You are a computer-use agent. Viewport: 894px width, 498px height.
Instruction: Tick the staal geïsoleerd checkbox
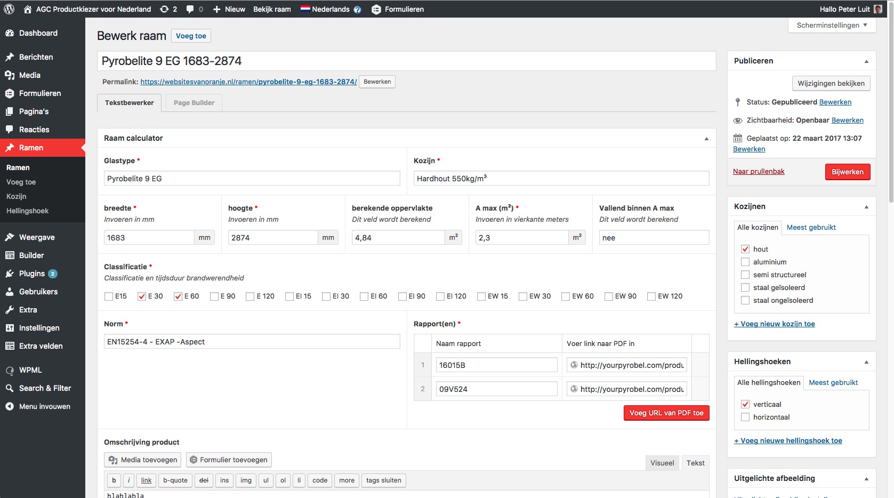(x=745, y=287)
